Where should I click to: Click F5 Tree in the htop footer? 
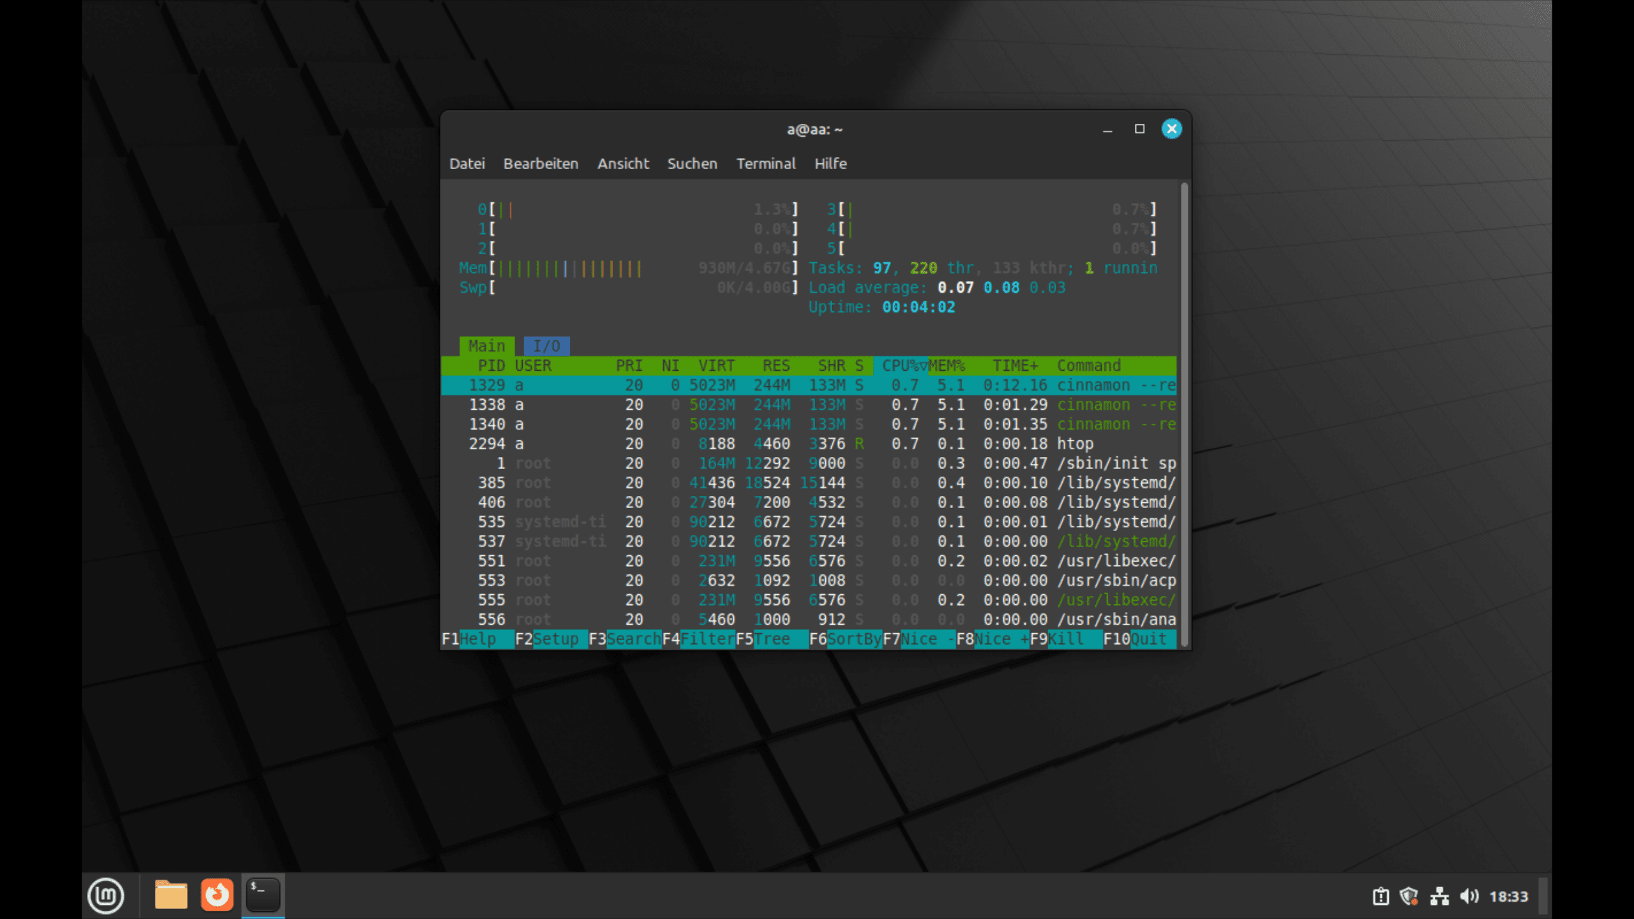(x=772, y=639)
